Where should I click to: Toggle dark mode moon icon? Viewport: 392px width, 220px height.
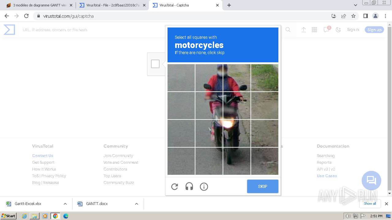point(338,30)
